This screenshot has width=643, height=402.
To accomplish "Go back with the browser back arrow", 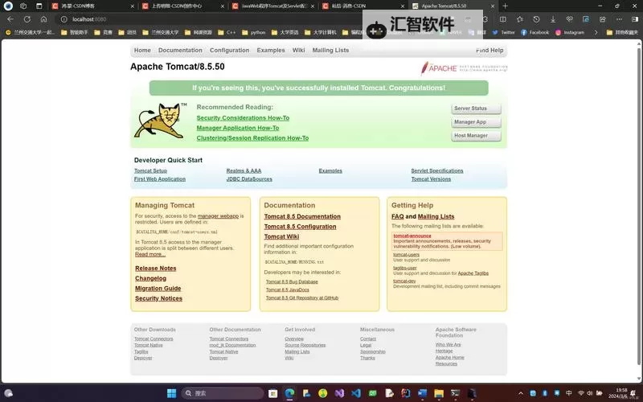I will 10,18.
